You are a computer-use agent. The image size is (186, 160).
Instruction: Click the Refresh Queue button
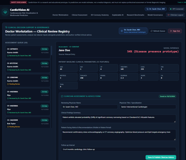(x=158, y=31)
